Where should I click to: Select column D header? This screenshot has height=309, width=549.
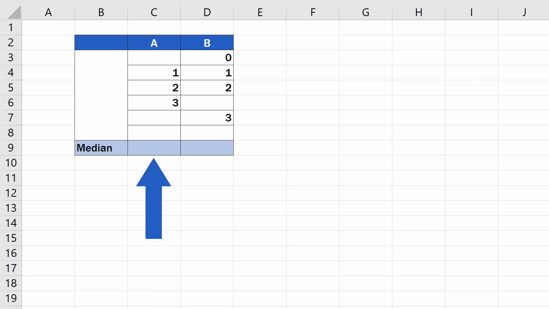pyautogui.click(x=207, y=12)
